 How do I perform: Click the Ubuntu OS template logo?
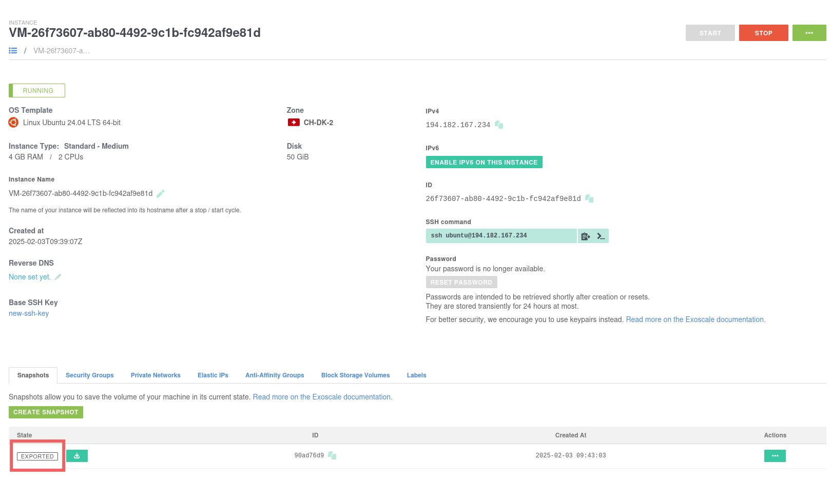coord(13,123)
